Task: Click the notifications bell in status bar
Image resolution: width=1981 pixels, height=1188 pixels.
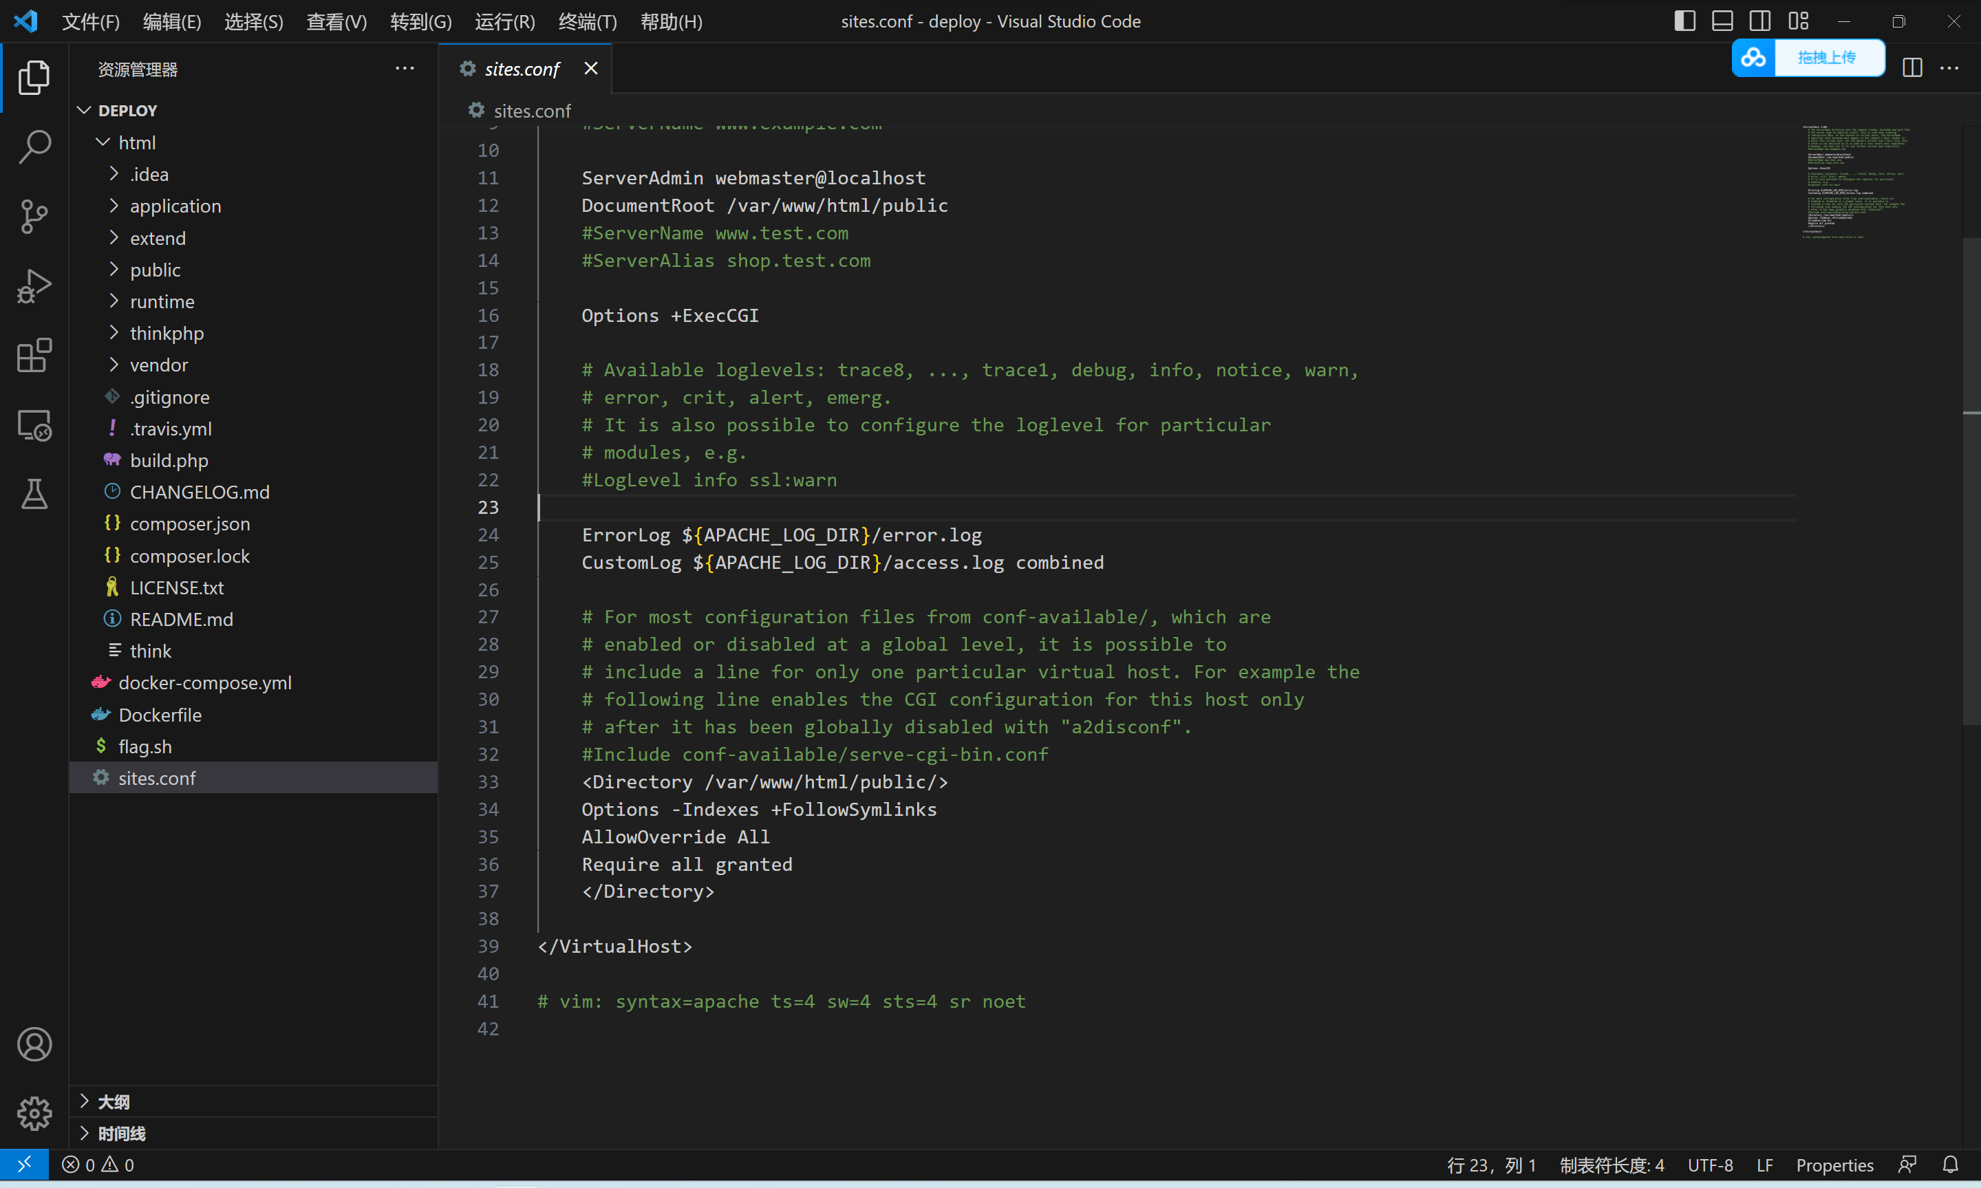Action: [1951, 1165]
